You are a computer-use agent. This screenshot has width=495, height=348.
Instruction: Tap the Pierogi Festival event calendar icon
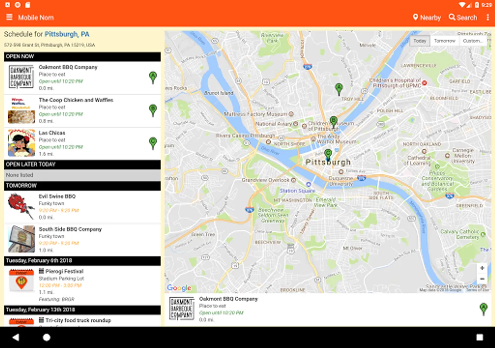[x=22, y=280]
